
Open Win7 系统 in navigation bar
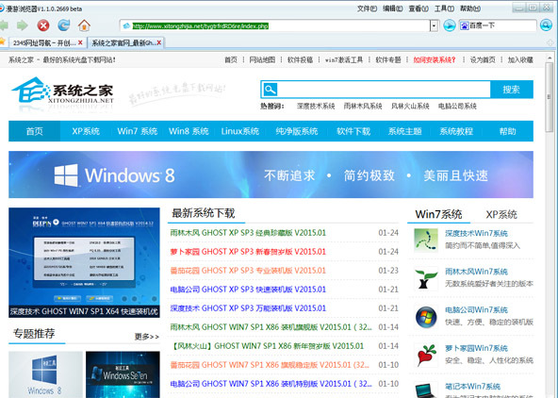[x=138, y=131]
